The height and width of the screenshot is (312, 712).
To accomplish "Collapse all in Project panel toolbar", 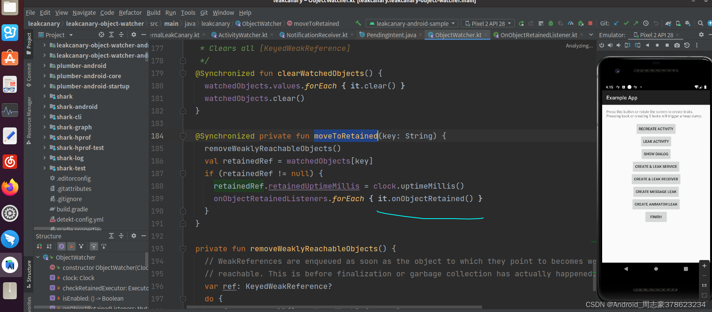I will point(121,35).
